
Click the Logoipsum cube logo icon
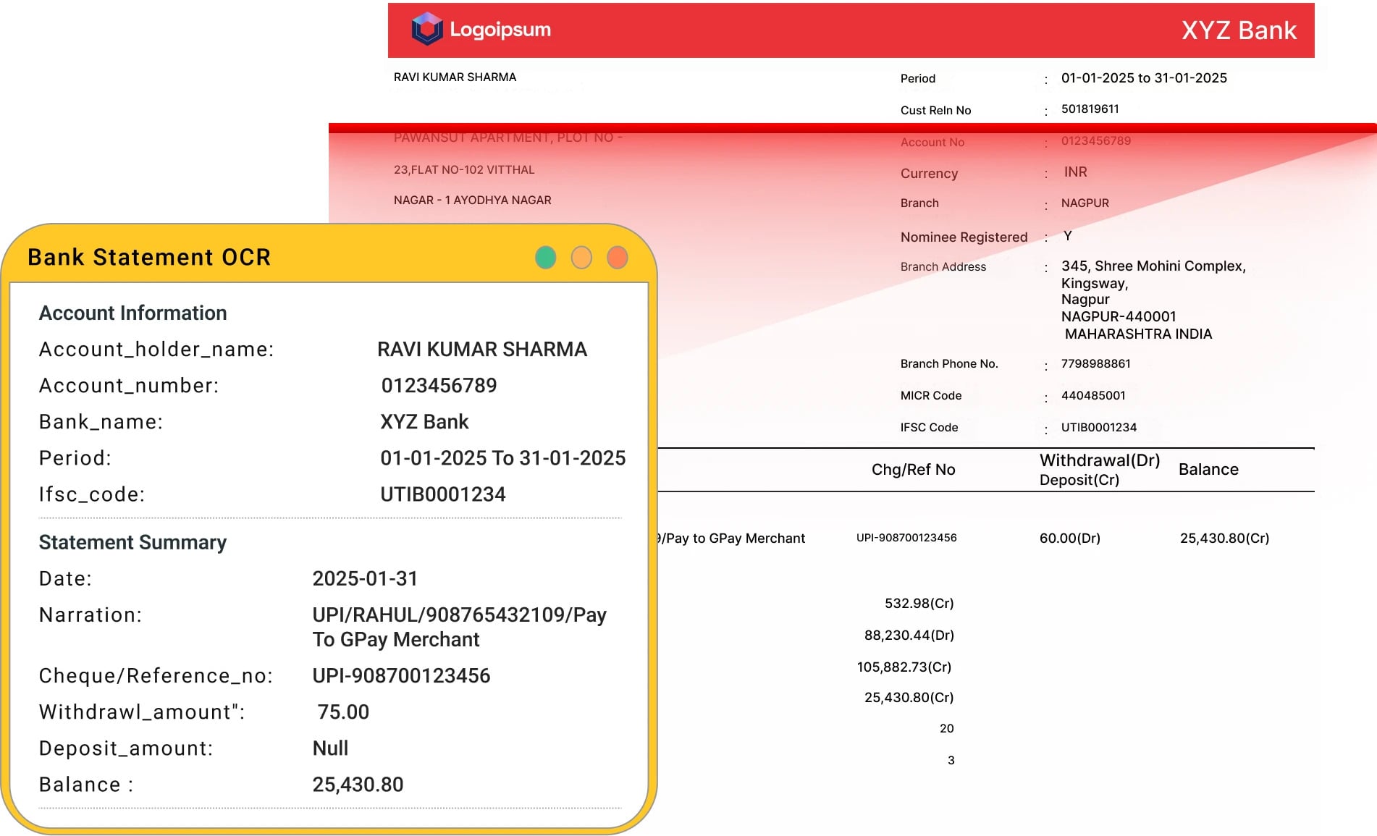tap(427, 29)
